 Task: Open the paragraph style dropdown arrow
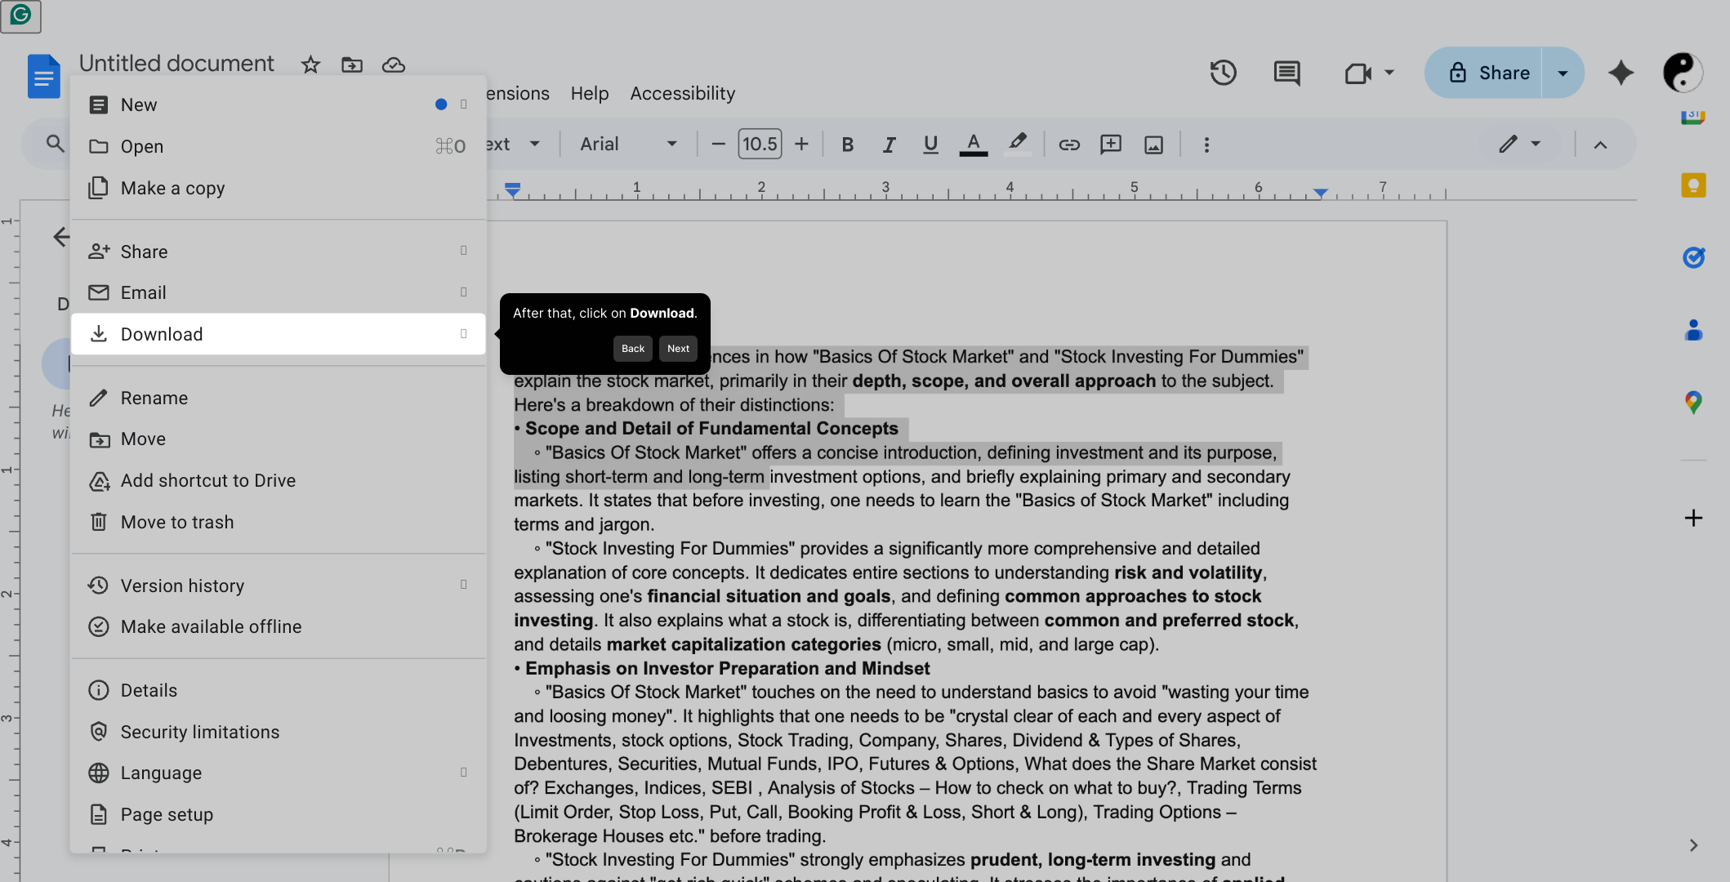click(535, 145)
